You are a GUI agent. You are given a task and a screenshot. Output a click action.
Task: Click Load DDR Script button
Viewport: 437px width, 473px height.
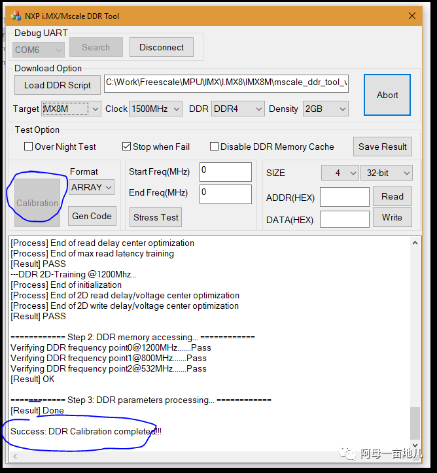58,85
